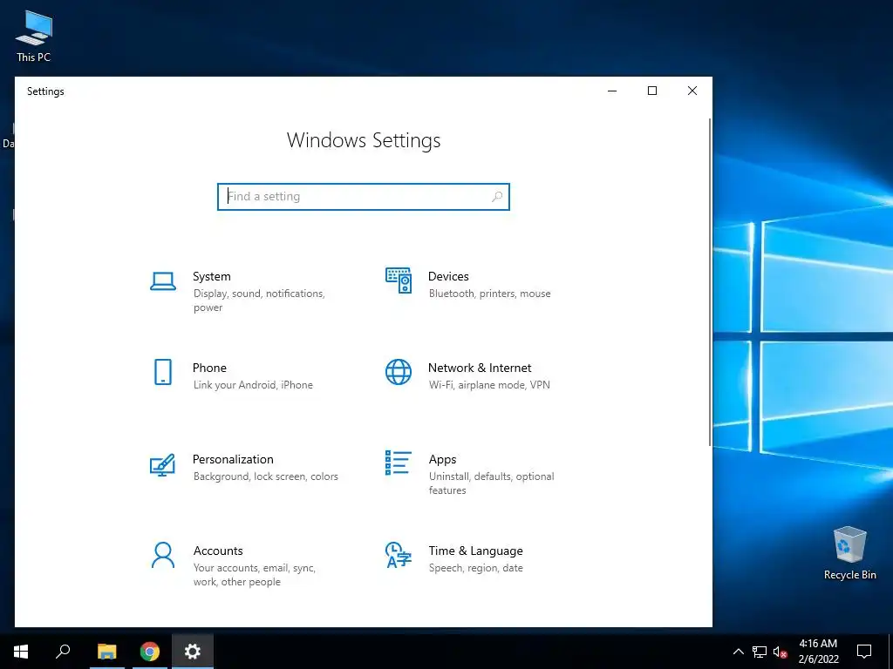The height and width of the screenshot is (669, 893).
Task: Open the network status tray icon
Action: point(760,652)
